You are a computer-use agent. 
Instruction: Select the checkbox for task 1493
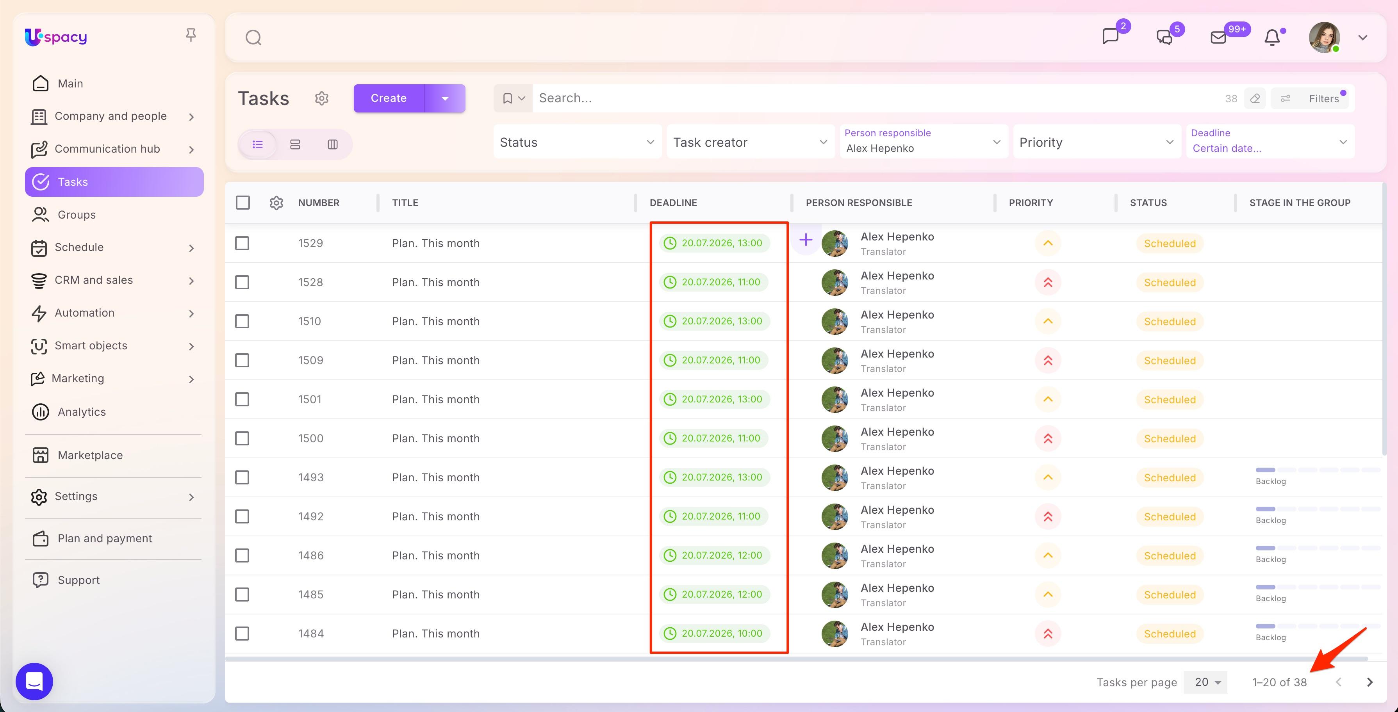pyautogui.click(x=242, y=477)
